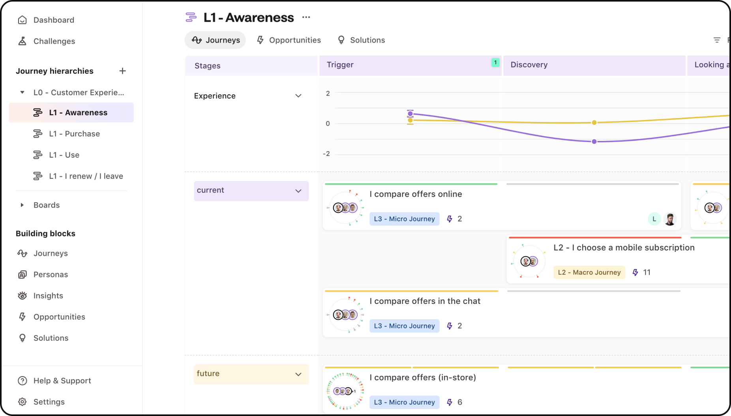Add a new journey hierarchy with plus button
Image resolution: width=731 pixels, height=416 pixels.
click(122, 71)
